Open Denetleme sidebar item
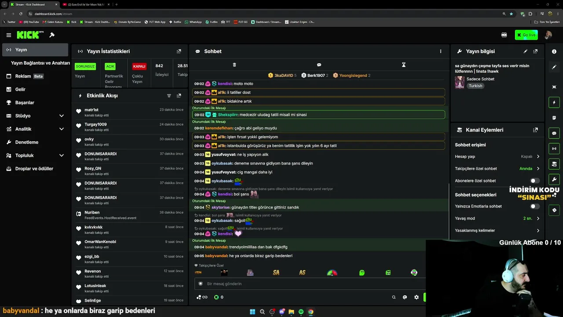Image resolution: width=563 pixels, height=317 pixels. tap(35, 142)
